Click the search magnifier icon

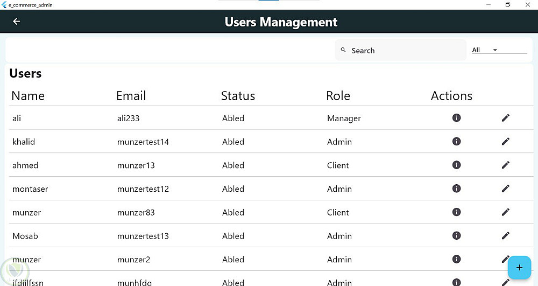pyautogui.click(x=343, y=50)
